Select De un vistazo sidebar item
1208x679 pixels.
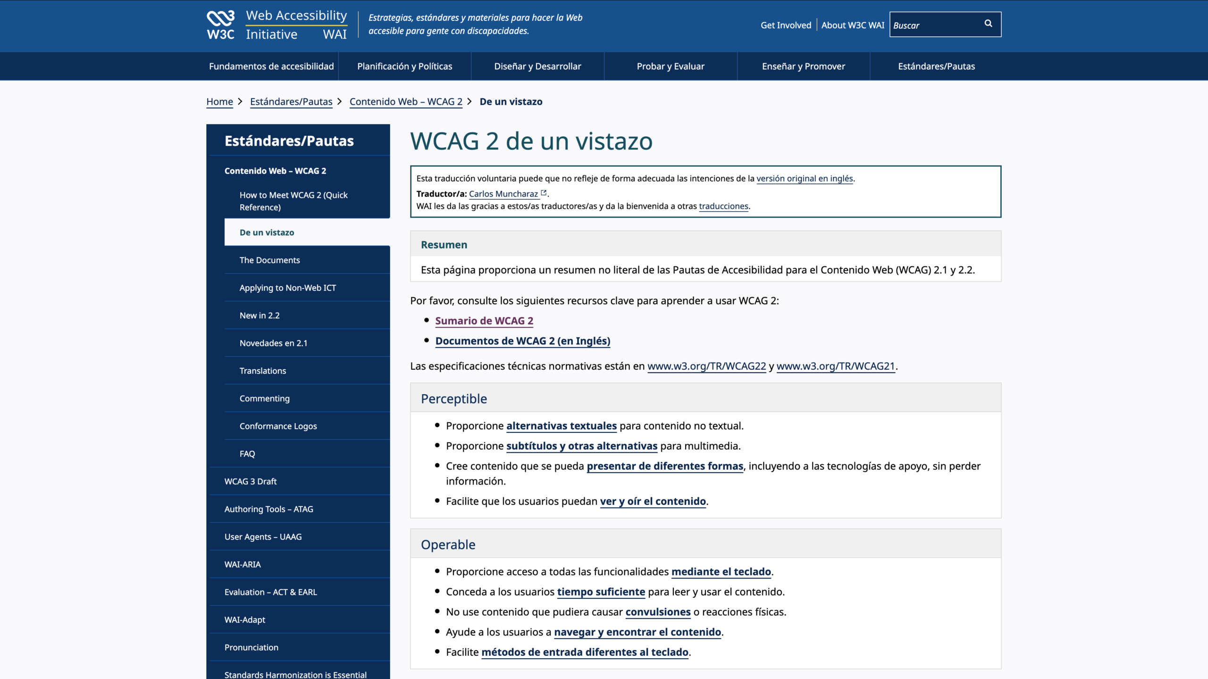click(307, 232)
